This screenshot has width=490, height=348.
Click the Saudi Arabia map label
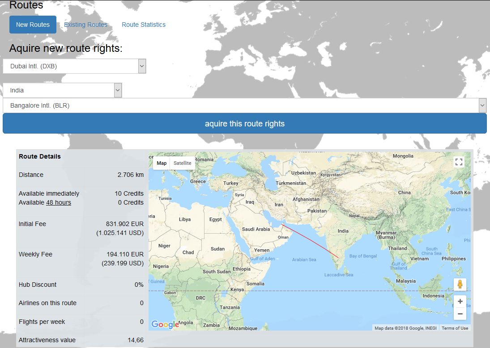click(256, 229)
